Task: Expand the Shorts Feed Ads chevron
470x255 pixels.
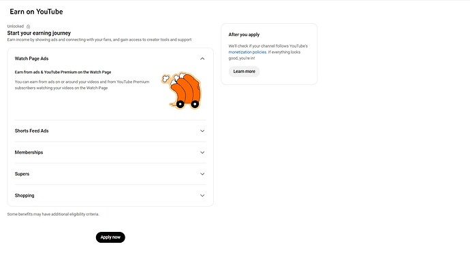Action: point(202,131)
